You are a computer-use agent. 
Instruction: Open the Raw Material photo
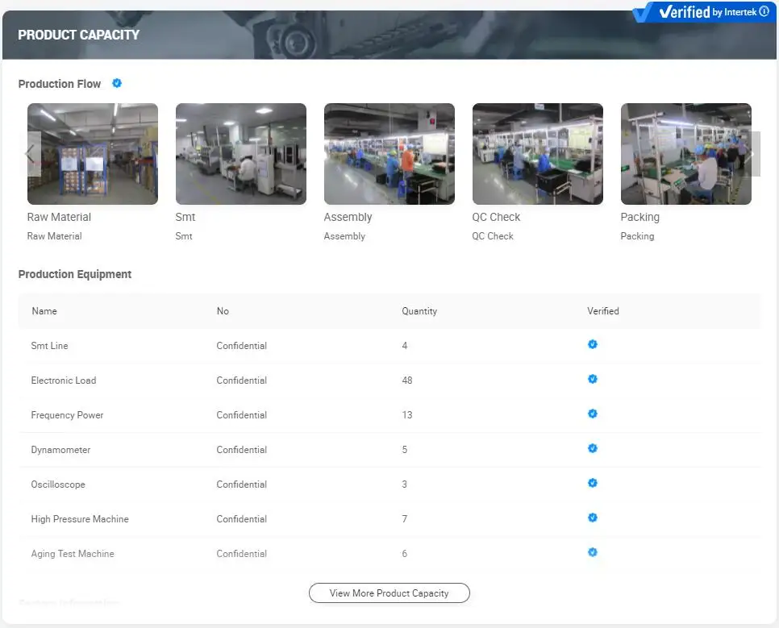coord(93,154)
